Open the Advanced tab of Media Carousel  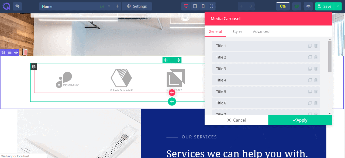tap(261, 31)
